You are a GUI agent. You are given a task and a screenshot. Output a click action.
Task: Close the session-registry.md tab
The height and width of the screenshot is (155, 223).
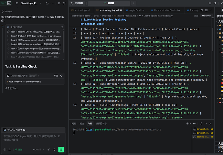pyautogui.click(x=121, y=10)
